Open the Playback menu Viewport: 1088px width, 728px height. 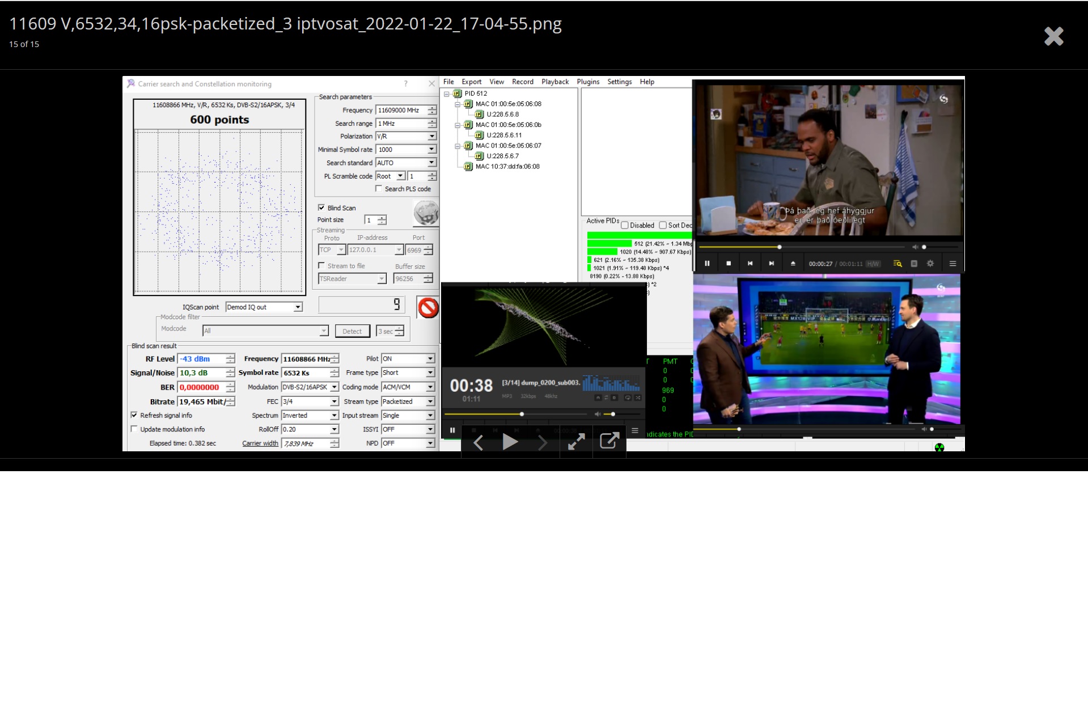555,82
